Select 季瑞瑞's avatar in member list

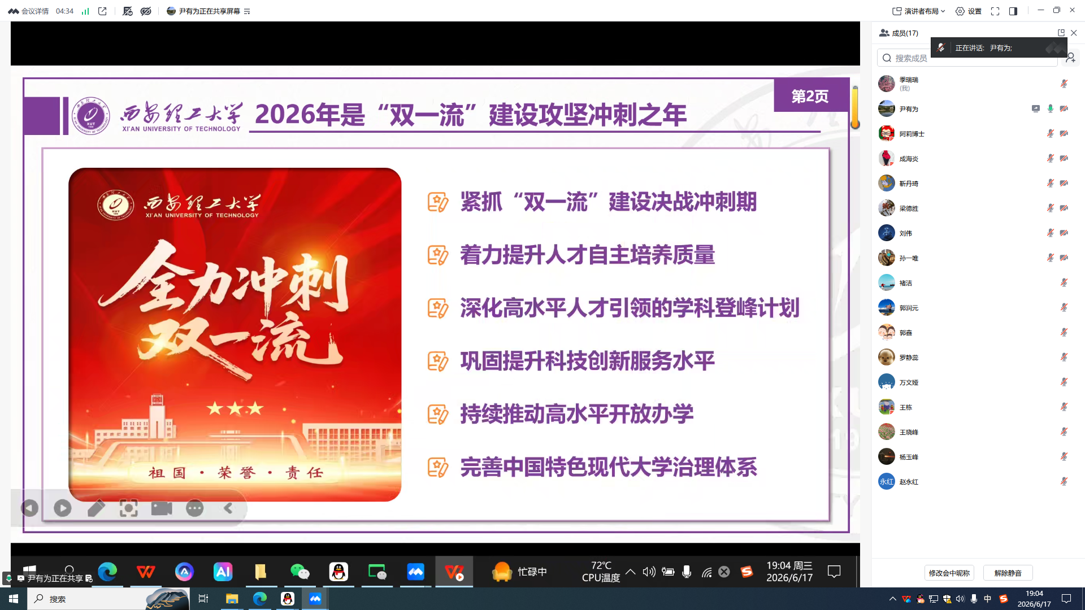coord(887,84)
